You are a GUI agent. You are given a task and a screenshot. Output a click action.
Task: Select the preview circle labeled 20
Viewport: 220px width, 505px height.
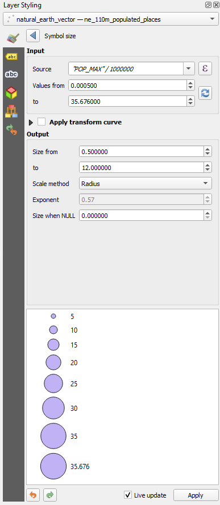click(x=53, y=362)
